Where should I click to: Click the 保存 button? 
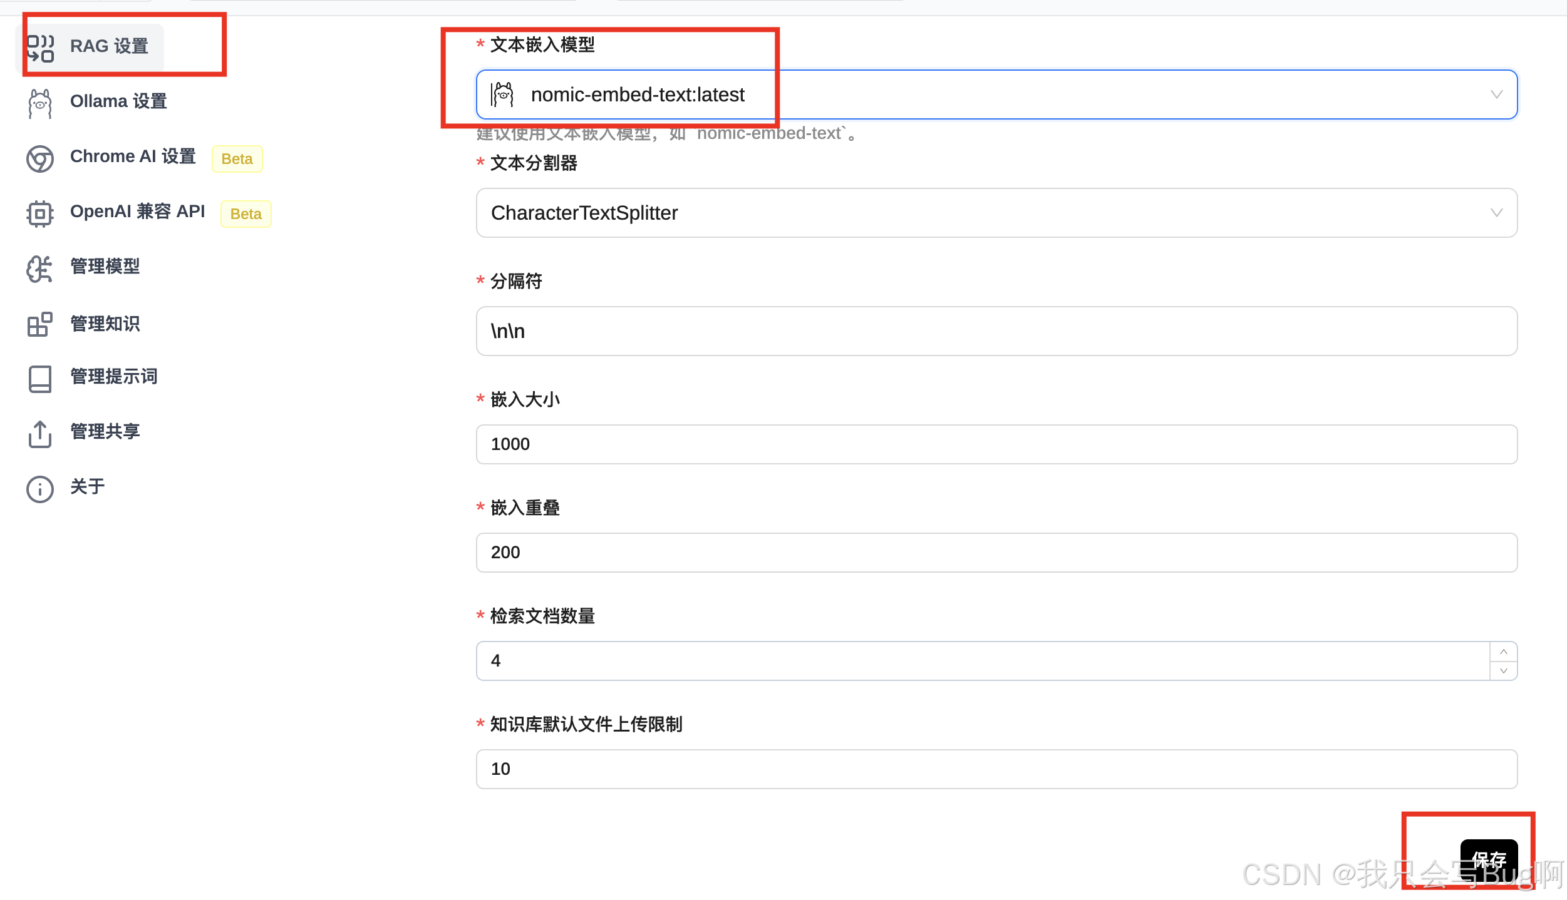(x=1489, y=859)
